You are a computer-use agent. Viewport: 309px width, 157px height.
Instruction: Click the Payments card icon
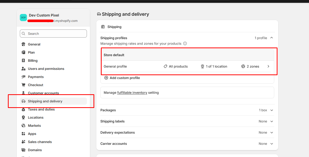click(23, 77)
